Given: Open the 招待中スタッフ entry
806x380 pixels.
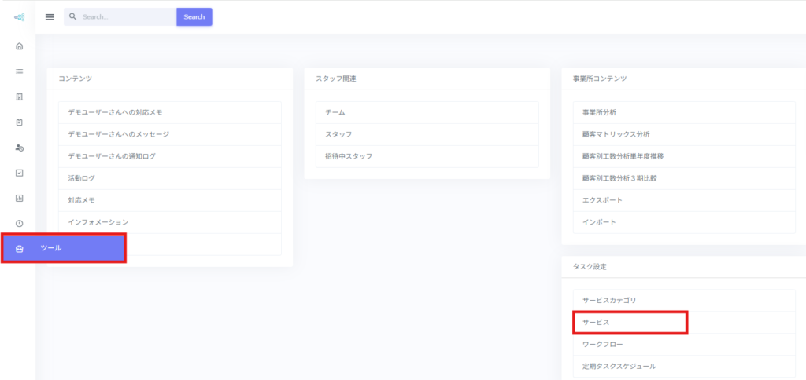Looking at the screenshot, I should click(349, 156).
